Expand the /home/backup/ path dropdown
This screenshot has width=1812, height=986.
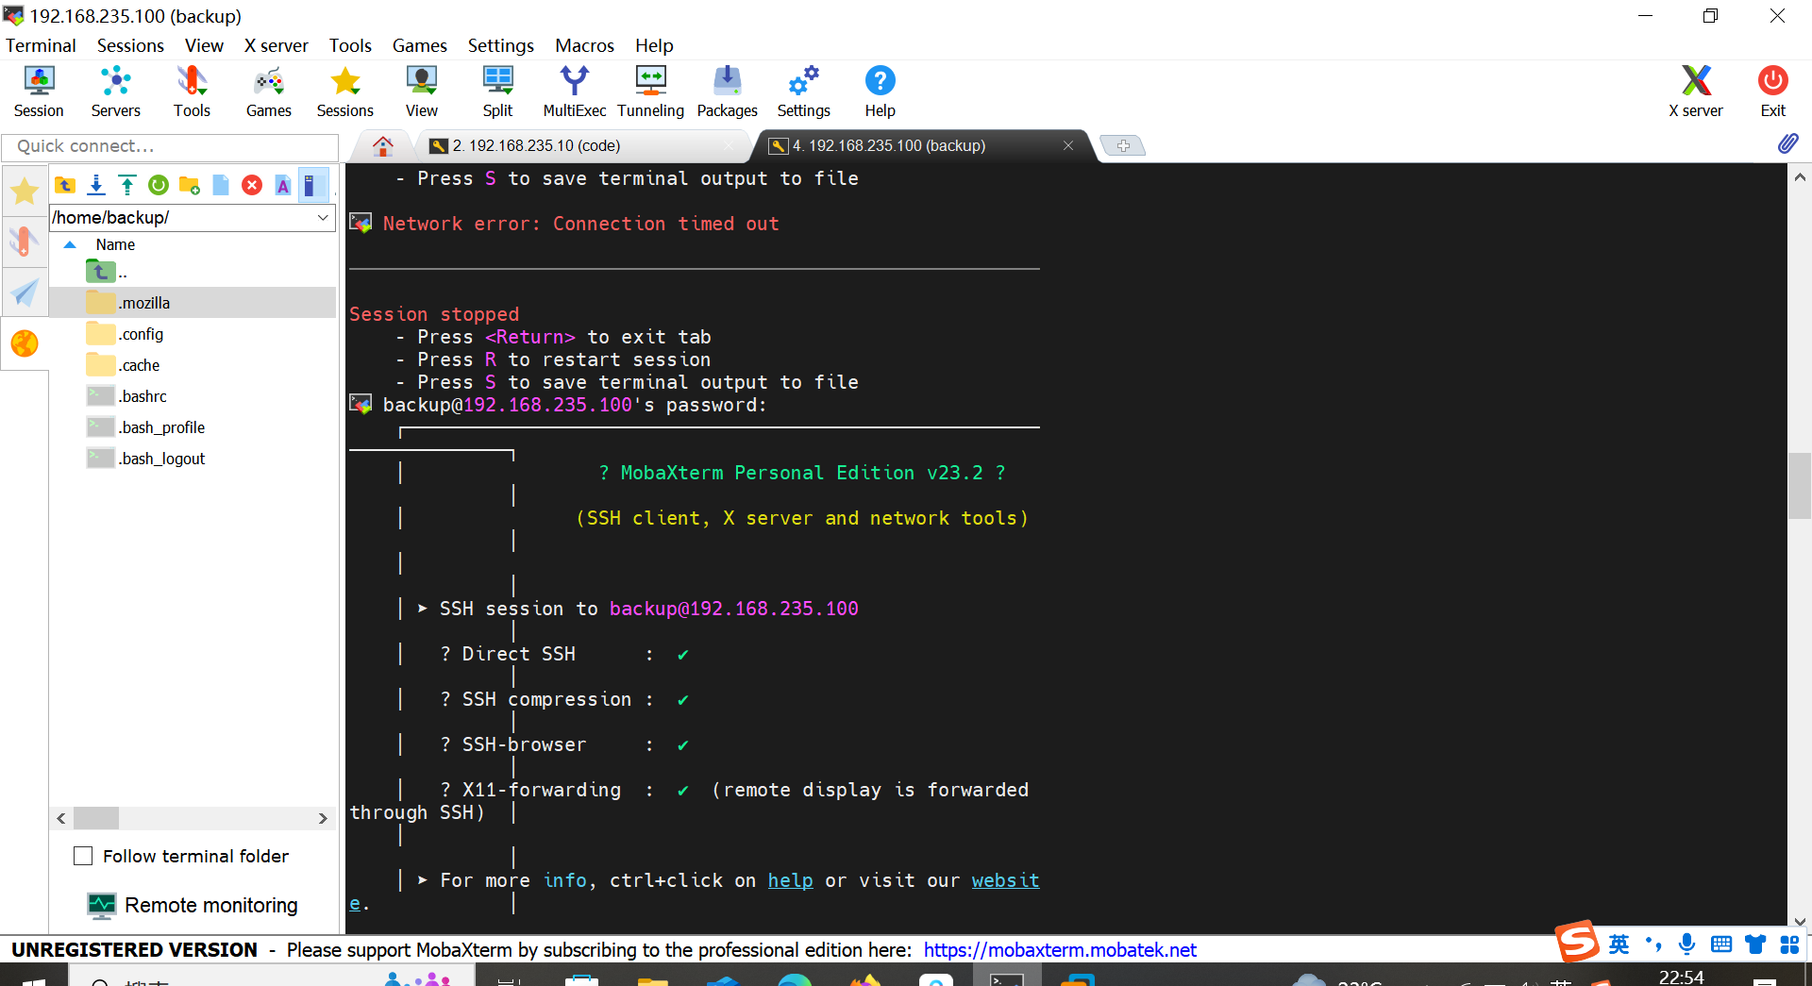[x=323, y=218]
